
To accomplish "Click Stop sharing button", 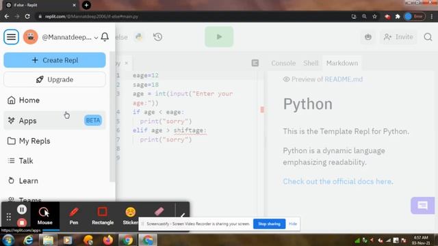I will pos(269,224).
